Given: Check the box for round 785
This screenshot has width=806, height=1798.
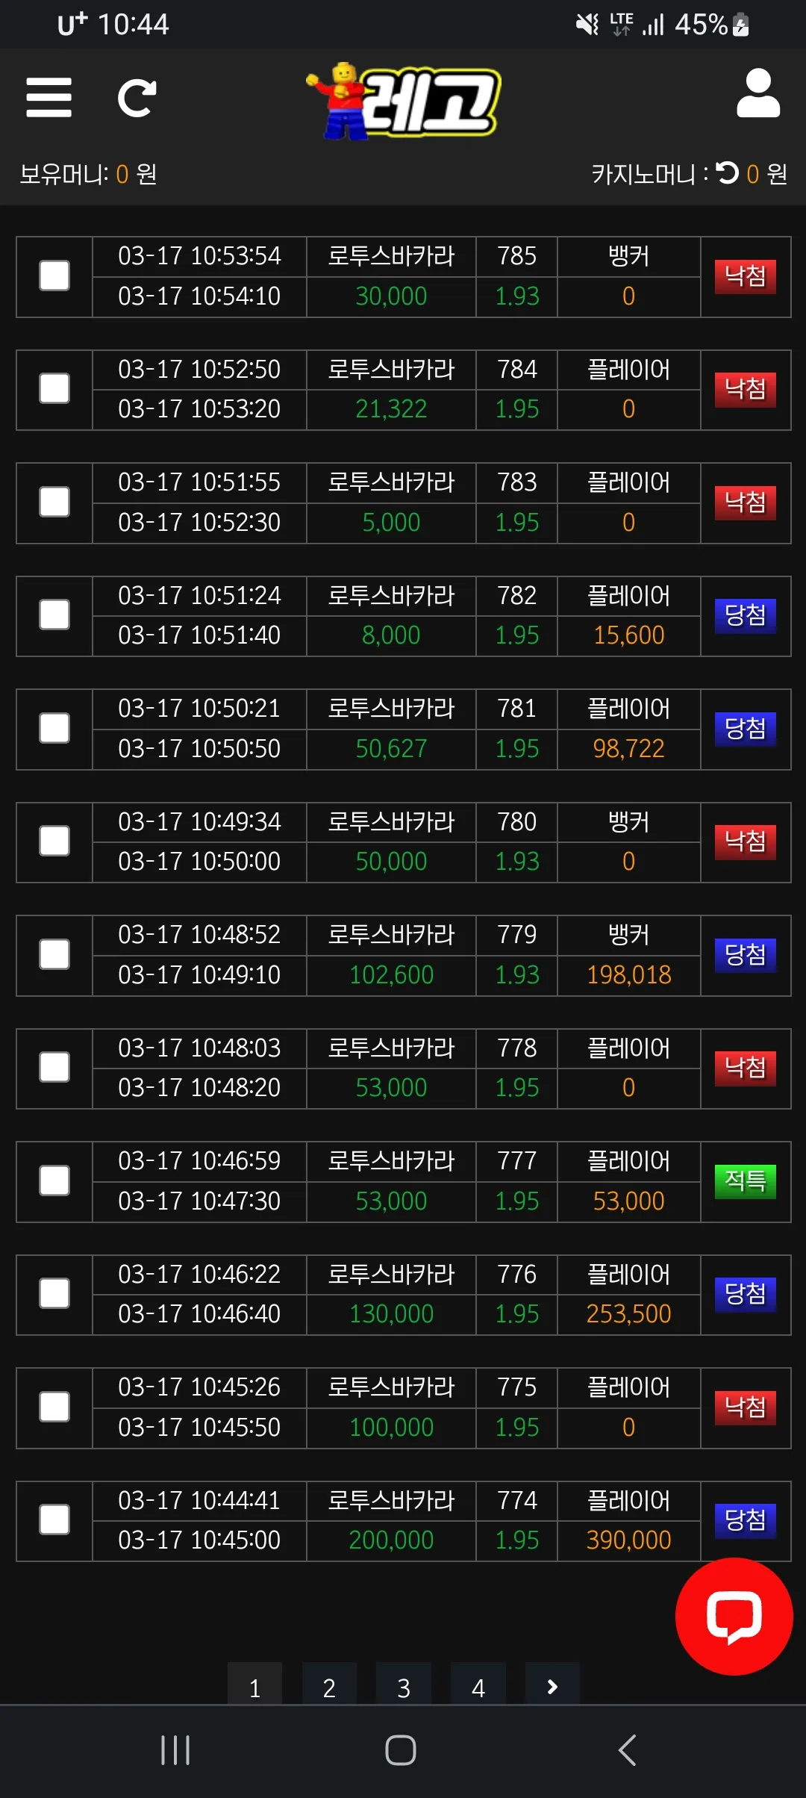Looking at the screenshot, I should point(54,276).
